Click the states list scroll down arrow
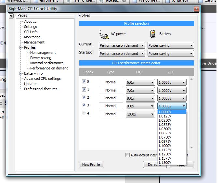 [191, 148]
